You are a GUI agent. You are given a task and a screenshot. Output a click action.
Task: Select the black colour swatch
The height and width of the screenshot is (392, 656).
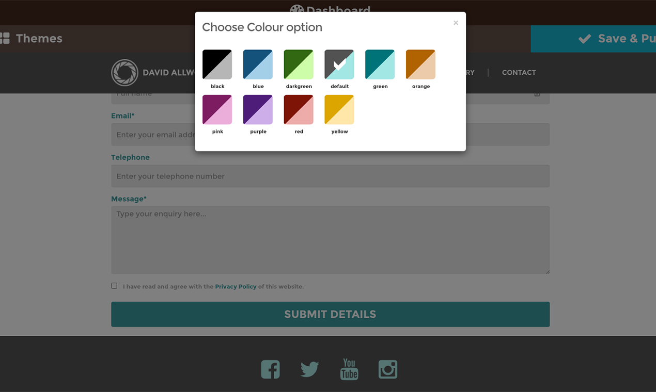click(217, 64)
